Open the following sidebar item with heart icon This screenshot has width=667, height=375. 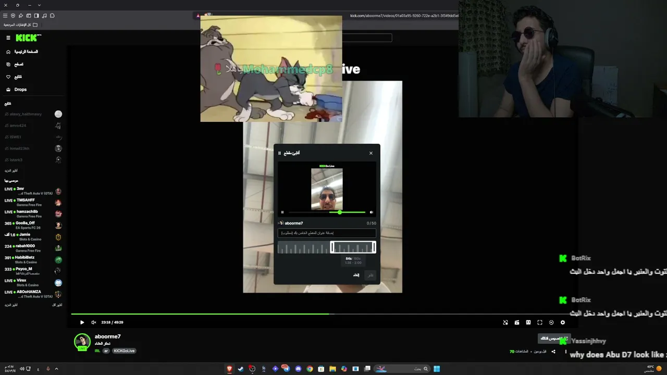14,77
